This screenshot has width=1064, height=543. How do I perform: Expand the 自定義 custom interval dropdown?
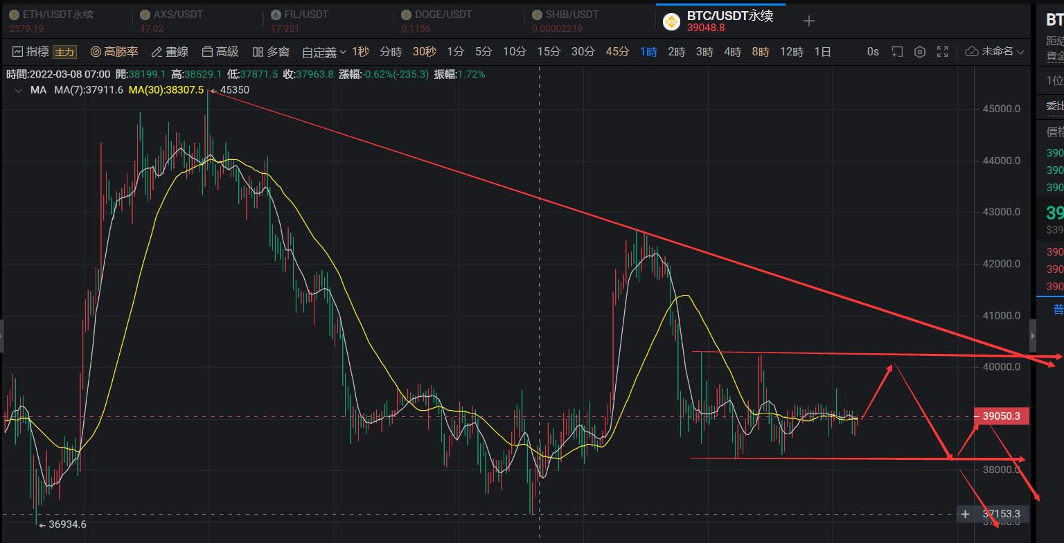pyautogui.click(x=323, y=52)
